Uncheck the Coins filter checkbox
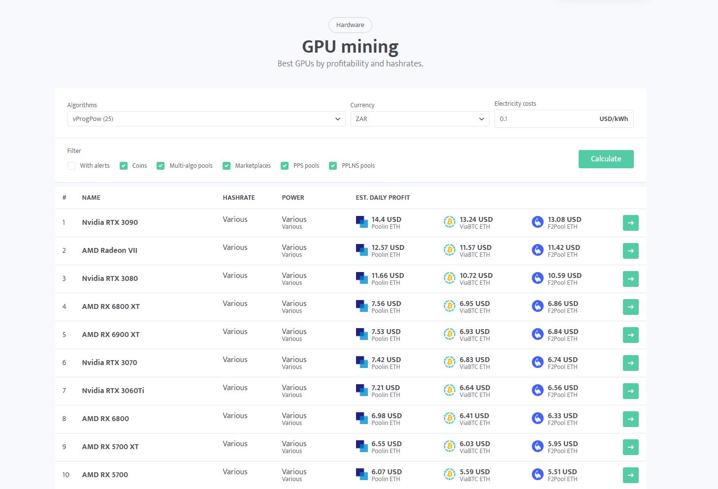The width and height of the screenshot is (718, 489). [x=124, y=166]
